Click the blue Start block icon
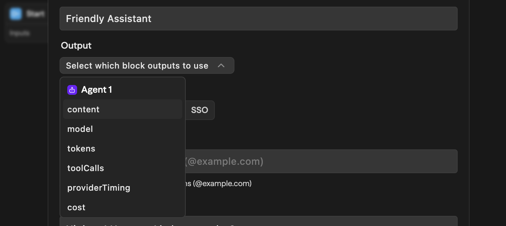The image size is (506, 226). pos(15,14)
